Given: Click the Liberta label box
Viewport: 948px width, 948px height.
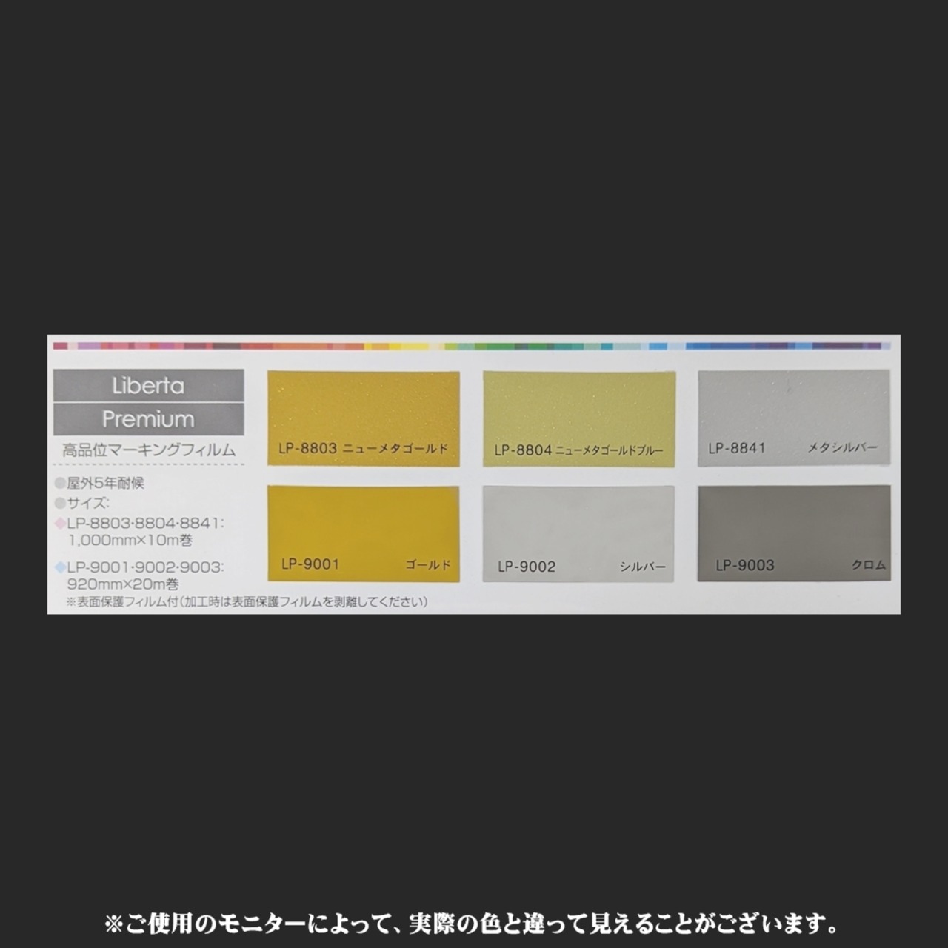Looking at the screenshot, I should (148, 385).
